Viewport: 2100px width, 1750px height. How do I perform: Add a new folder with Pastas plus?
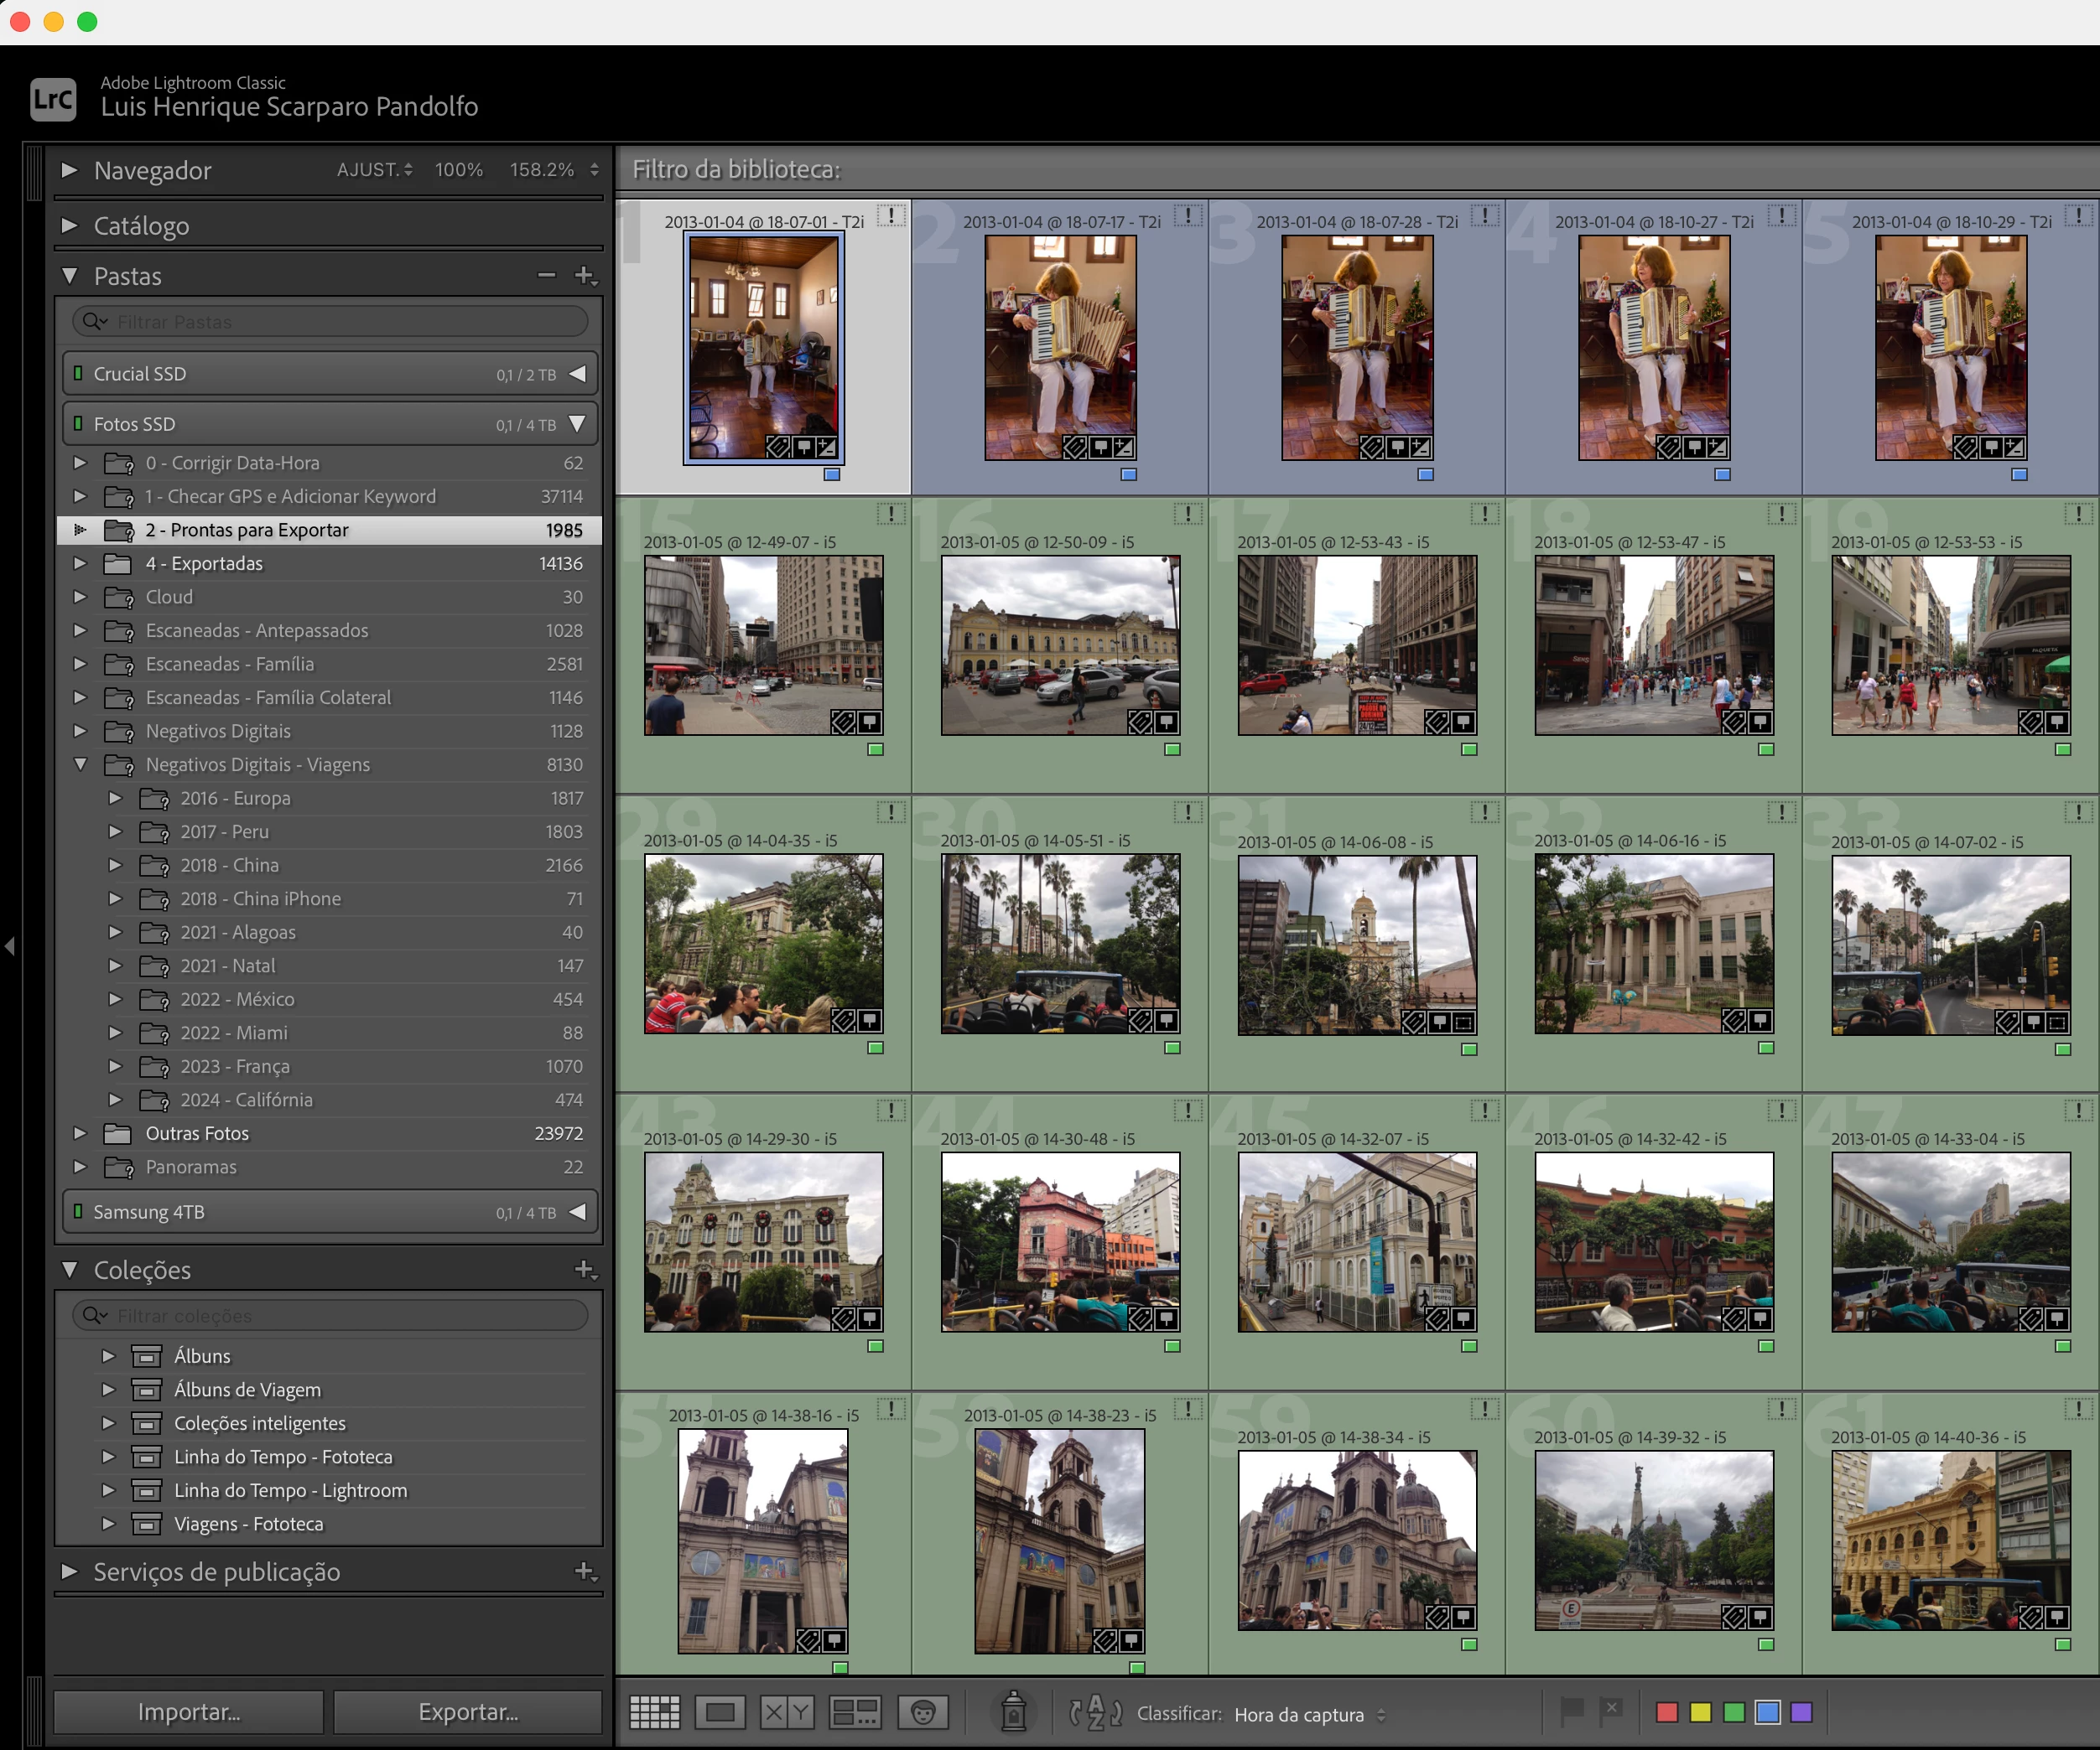[585, 275]
